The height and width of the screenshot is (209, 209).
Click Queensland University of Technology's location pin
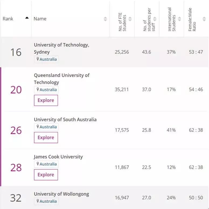tap(38, 89)
